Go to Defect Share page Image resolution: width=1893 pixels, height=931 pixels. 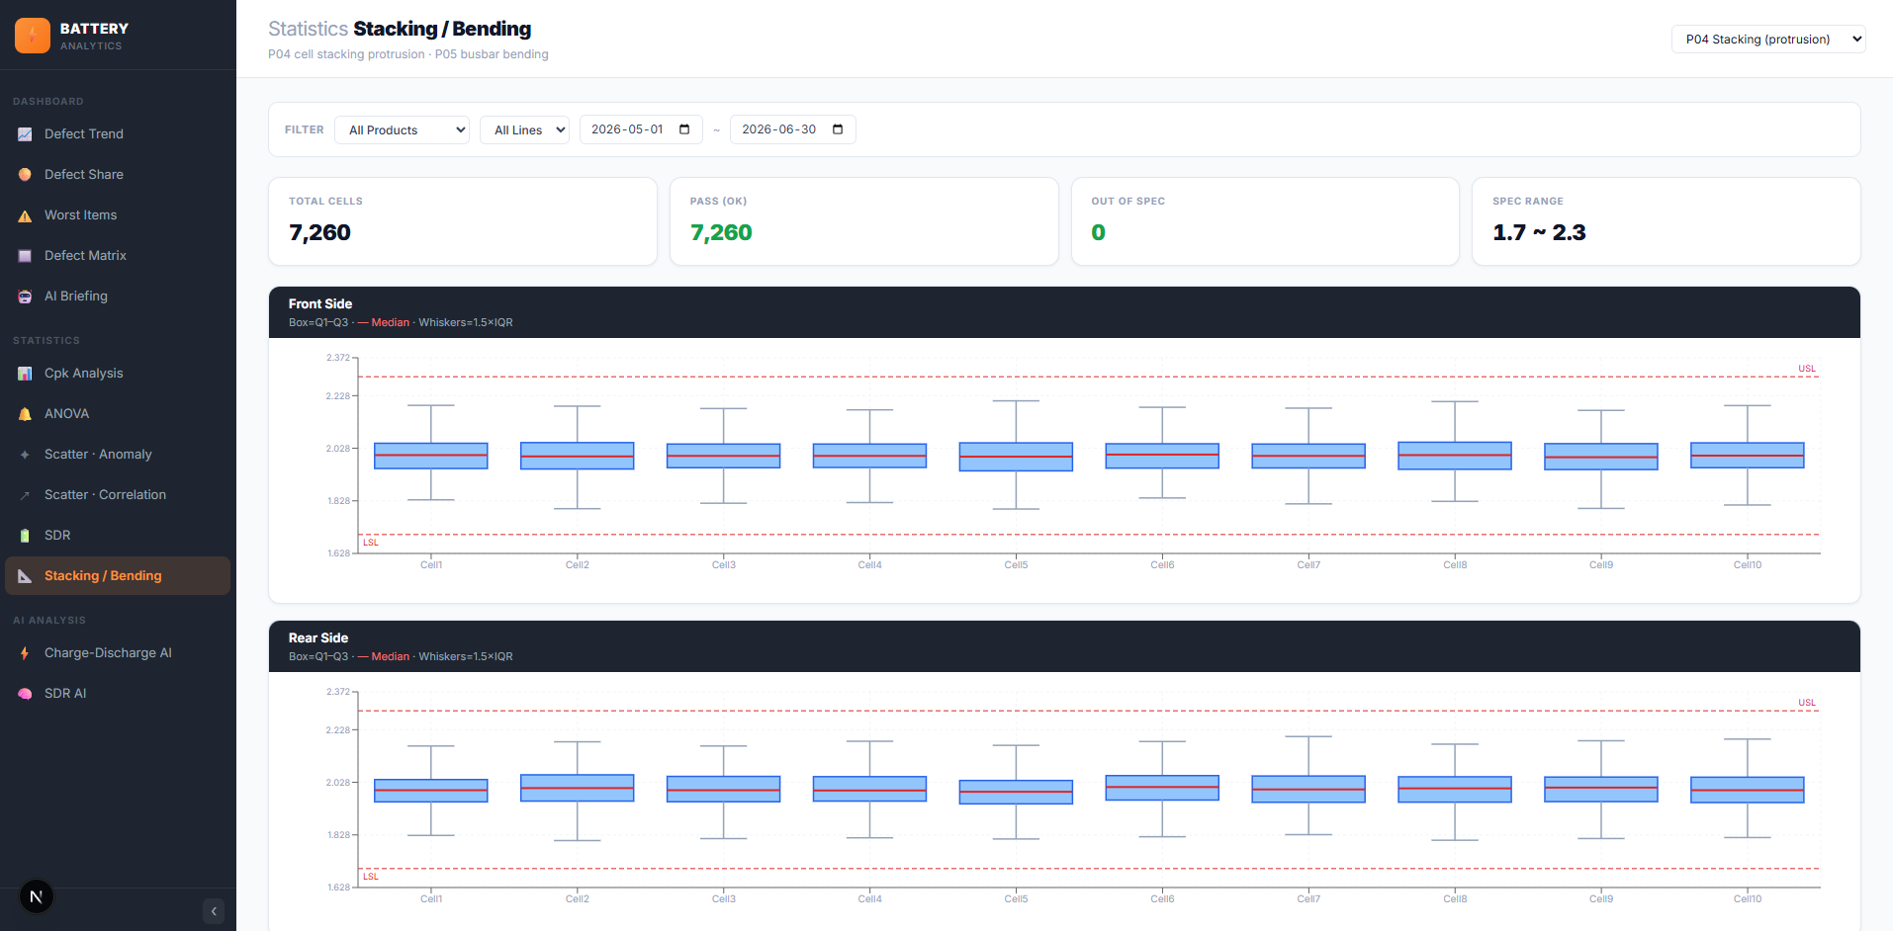pyautogui.click(x=118, y=175)
